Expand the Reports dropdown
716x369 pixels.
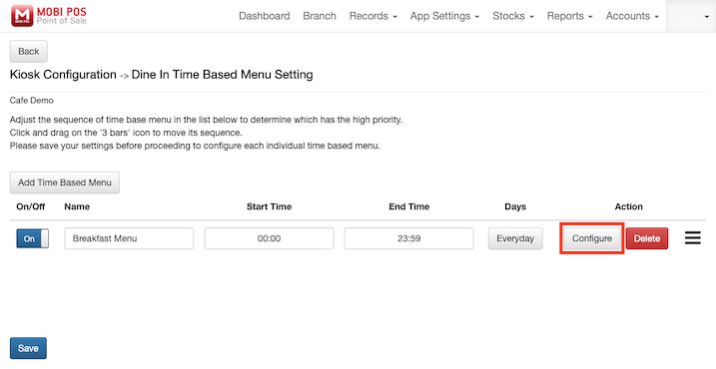(x=569, y=16)
